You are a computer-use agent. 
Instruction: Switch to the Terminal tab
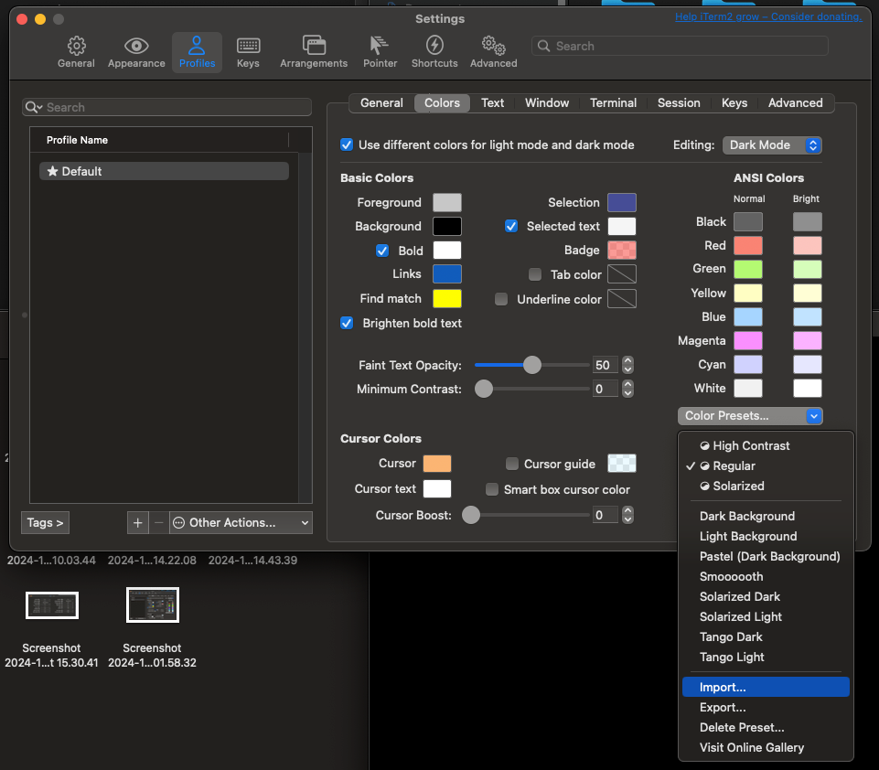coord(612,102)
